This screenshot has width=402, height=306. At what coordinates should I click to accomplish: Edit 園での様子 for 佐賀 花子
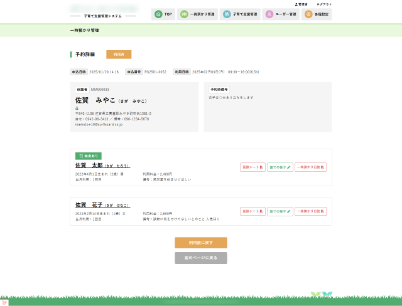[280, 211]
